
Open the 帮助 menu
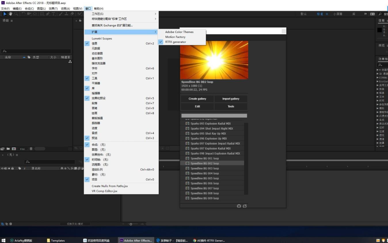coord(98,8)
